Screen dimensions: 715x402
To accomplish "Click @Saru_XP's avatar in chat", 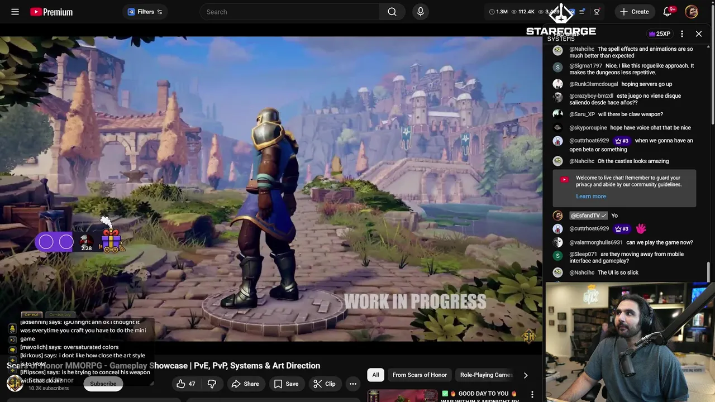I will 557,114.
